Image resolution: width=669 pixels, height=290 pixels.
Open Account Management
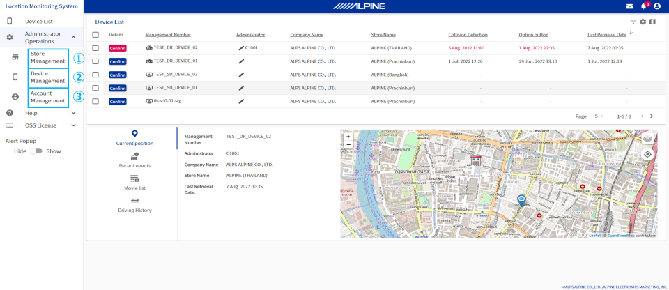pos(48,97)
